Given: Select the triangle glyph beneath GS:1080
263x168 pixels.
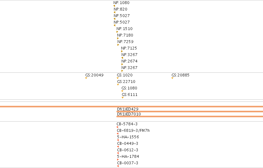Looking at the screenshot, I should pos(122,91).
